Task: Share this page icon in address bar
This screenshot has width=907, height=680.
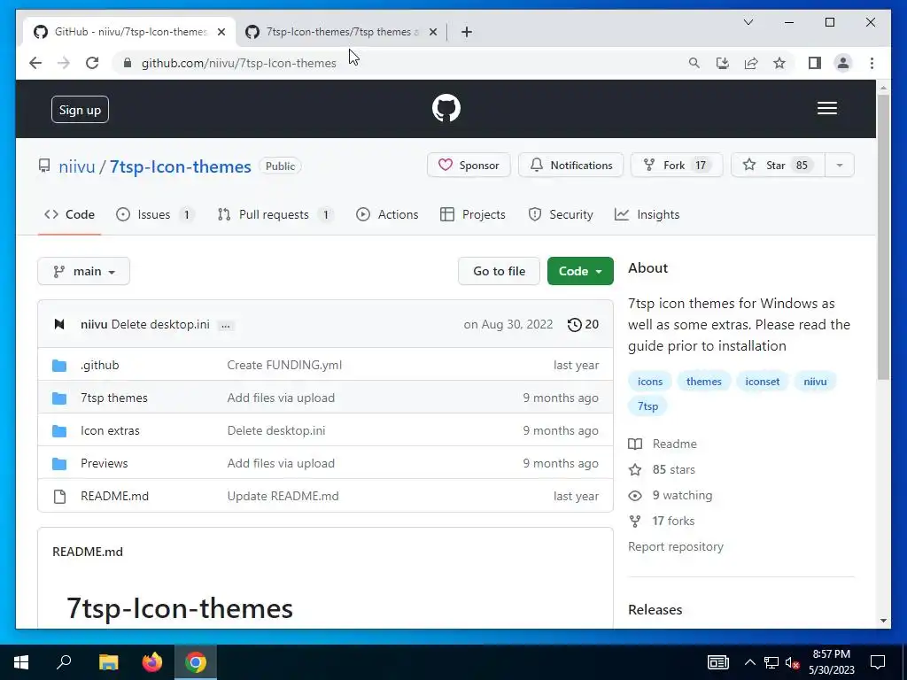Action: click(751, 63)
